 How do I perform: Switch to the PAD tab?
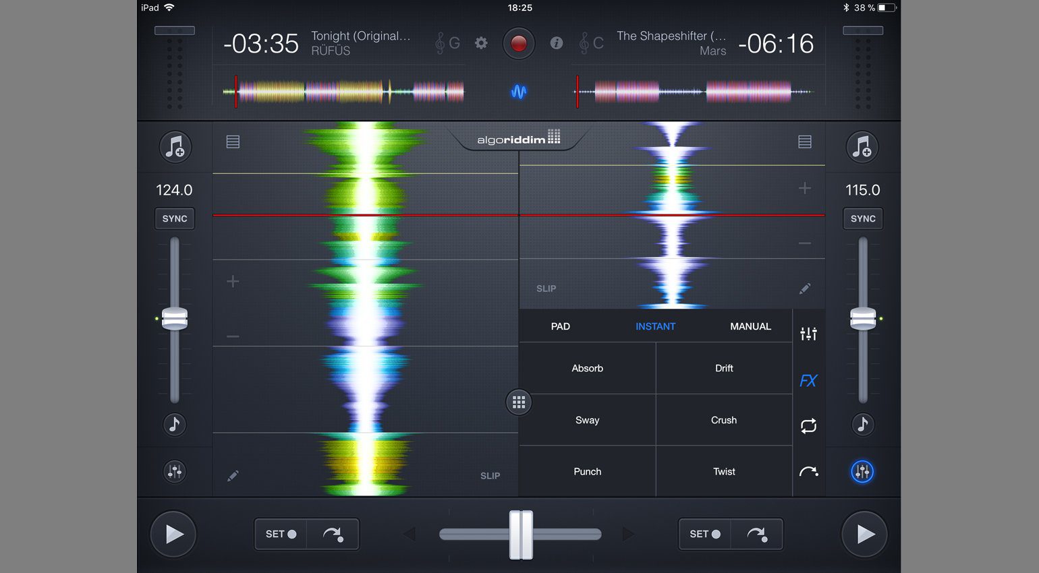560,326
